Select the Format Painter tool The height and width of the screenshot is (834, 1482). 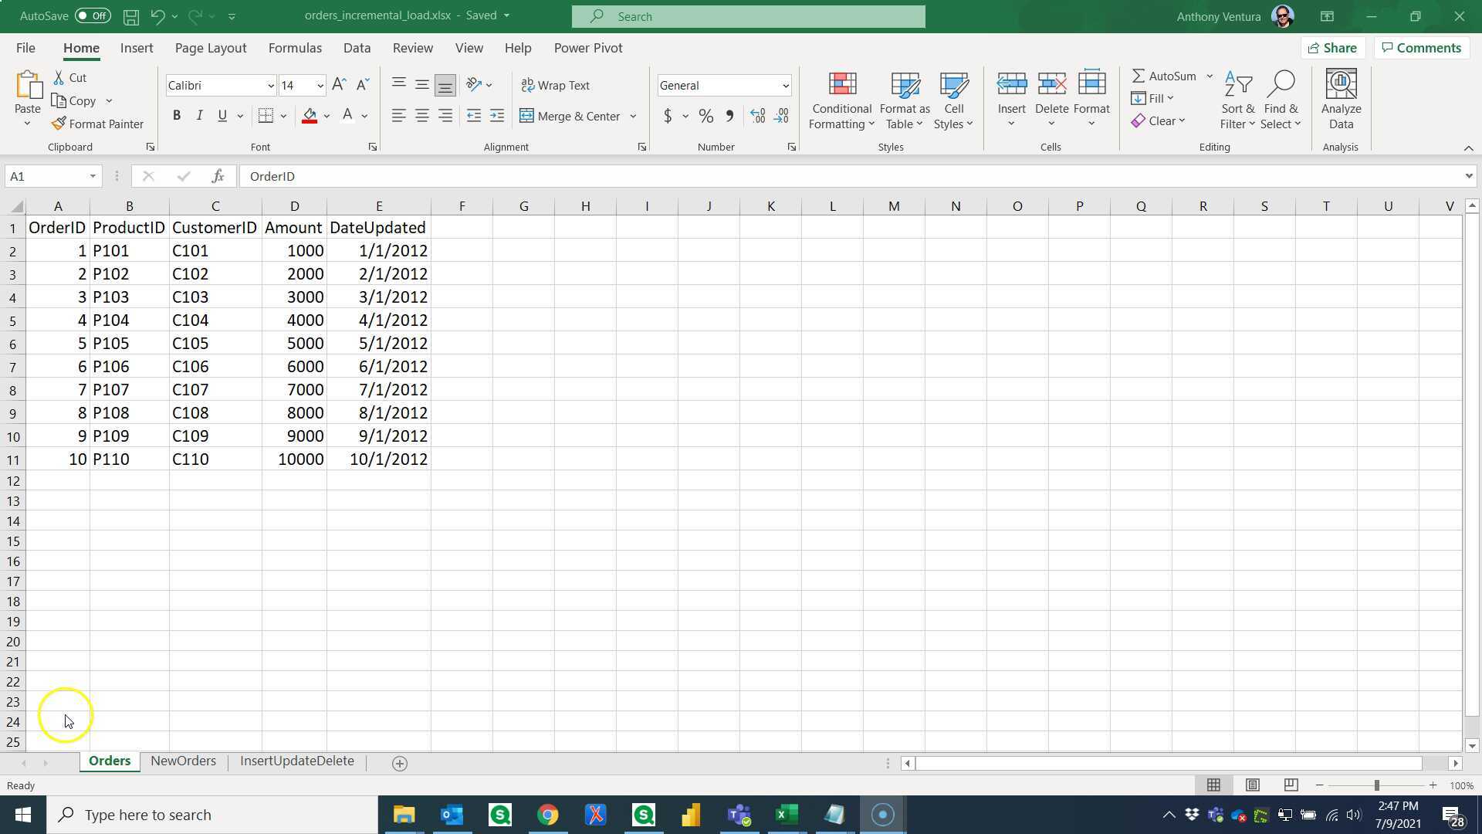(x=98, y=124)
